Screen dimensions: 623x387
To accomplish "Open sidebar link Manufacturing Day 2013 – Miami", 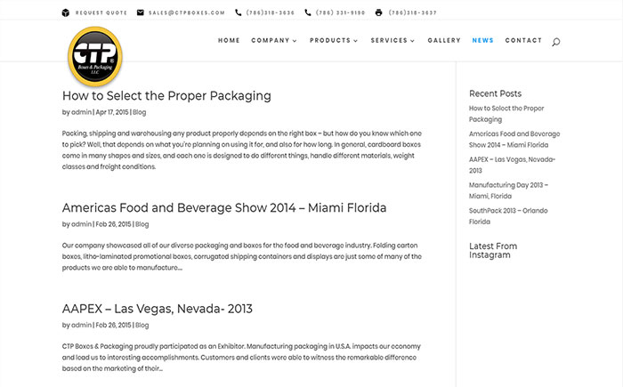I will pos(508,190).
